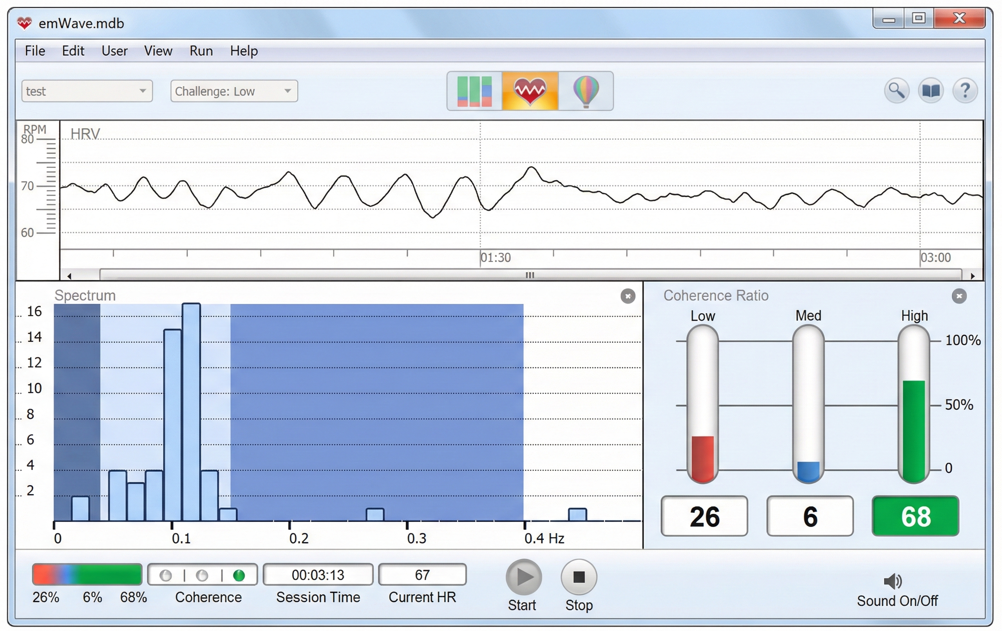This screenshot has width=1002, height=631.
Task: Toggle the Sound On/Off speaker icon
Action: click(892, 581)
